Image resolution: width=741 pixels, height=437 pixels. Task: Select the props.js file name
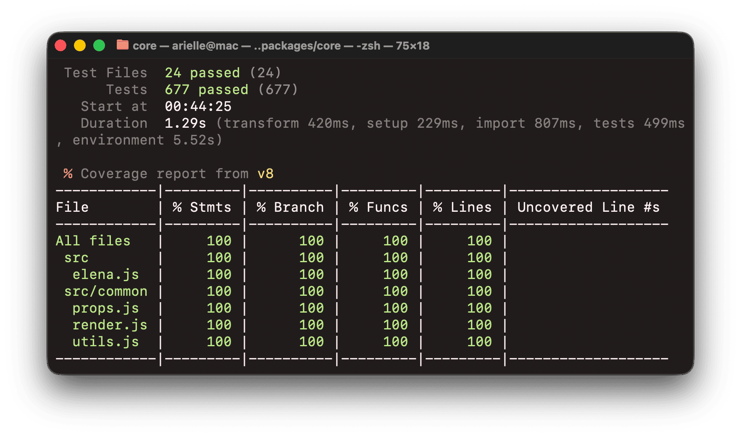tap(105, 308)
